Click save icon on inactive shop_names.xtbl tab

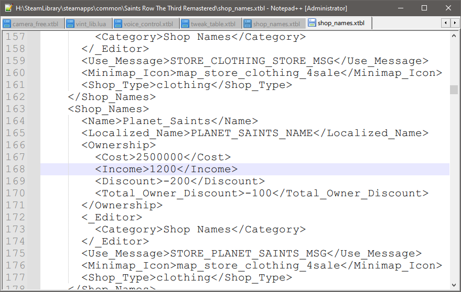248,24
